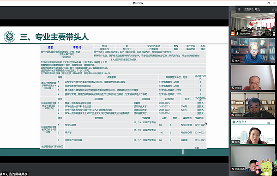Click the microphone icon beside jiaowuchu's name
Viewport: 277px width, 176px height.
[237, 34]
